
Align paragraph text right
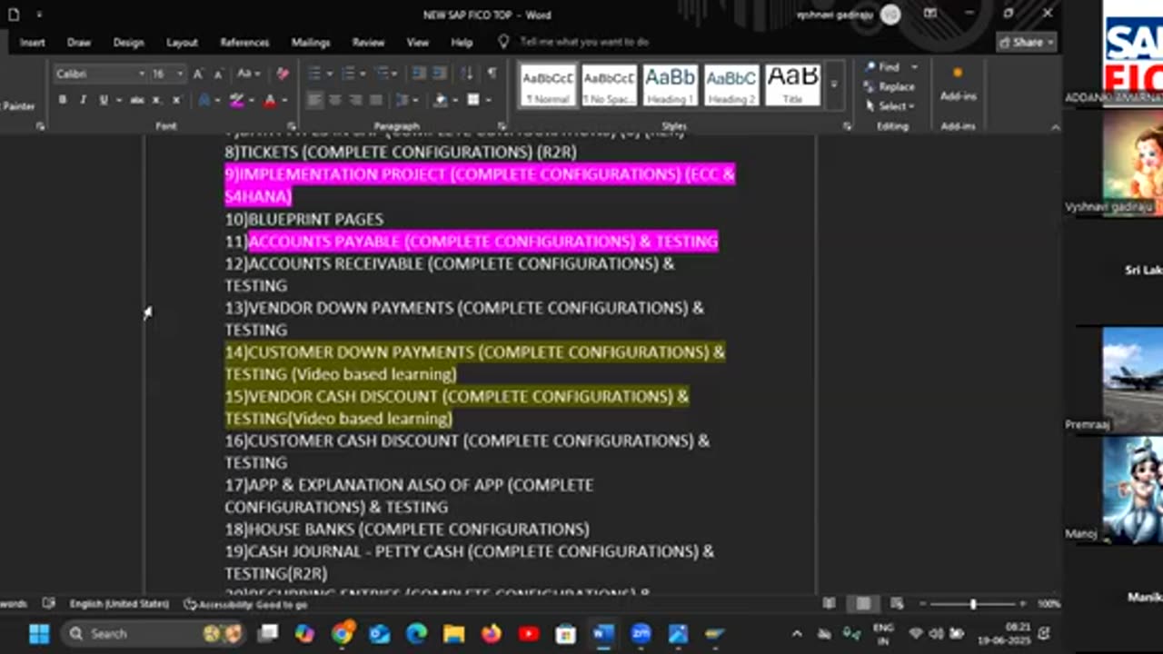click(x=354, y=100)
